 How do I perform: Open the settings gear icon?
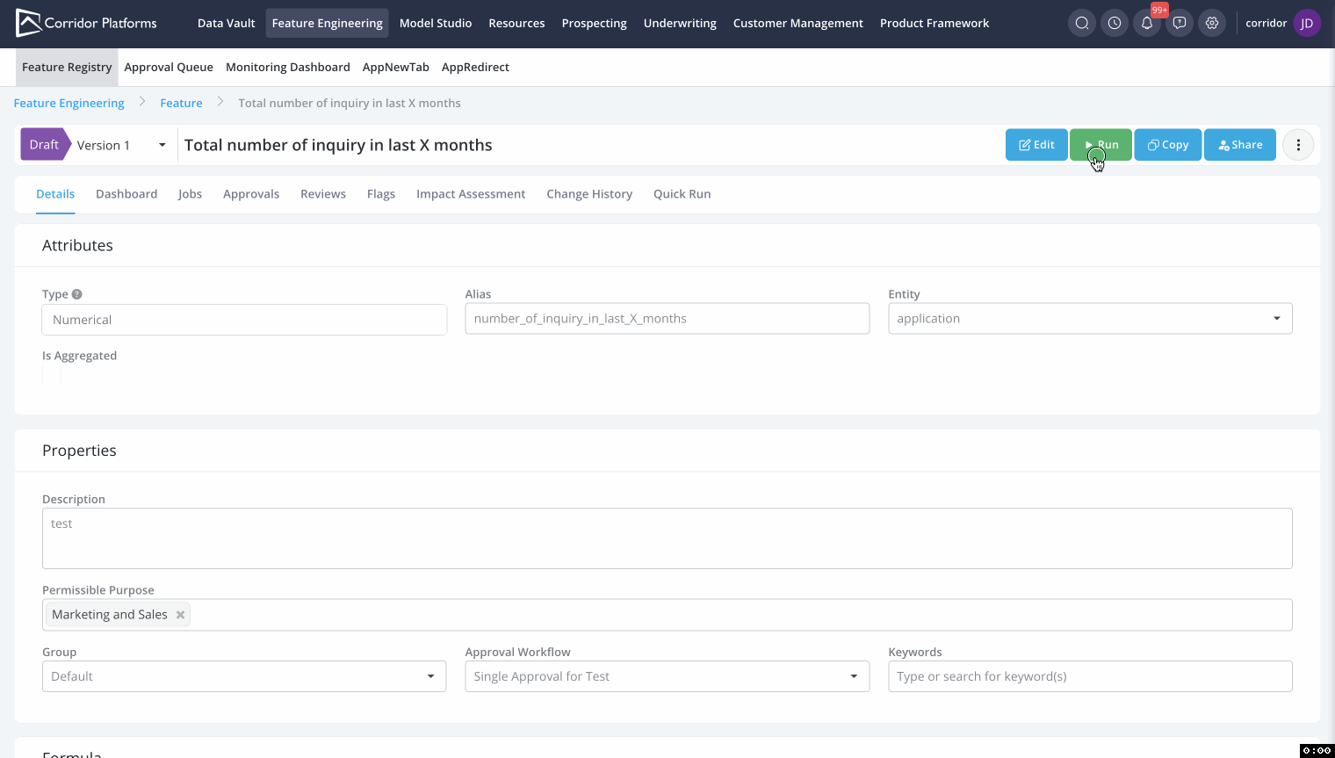[x=1212, y=24]
